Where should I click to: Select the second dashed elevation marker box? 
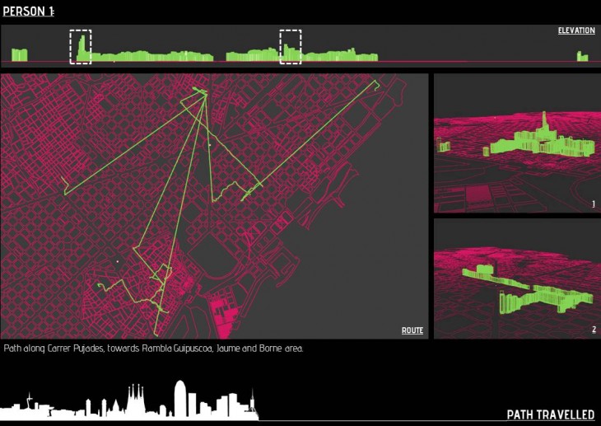(x=291, y=46)
